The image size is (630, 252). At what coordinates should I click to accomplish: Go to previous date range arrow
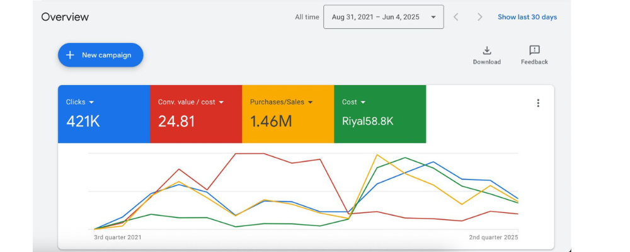(x=456, y=17)
